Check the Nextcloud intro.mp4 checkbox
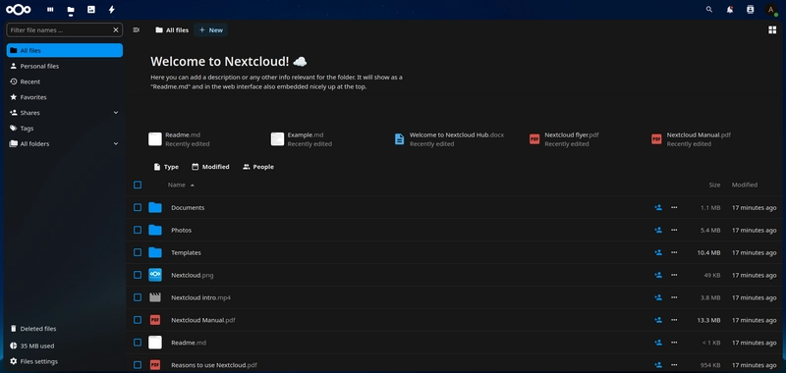 pos(138,297)
